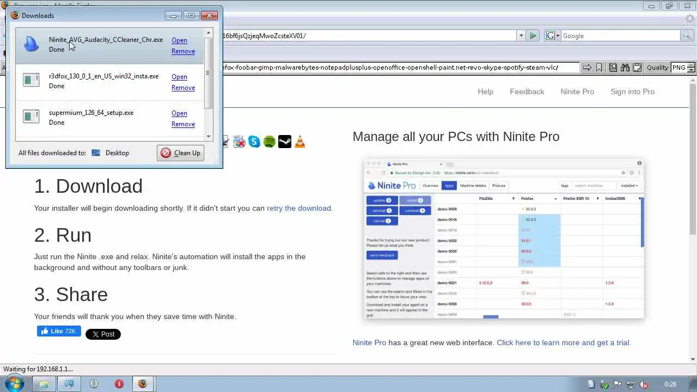Click the white Opera taskbar icon
Screen dimensions: 697x392
click(94, 384)
